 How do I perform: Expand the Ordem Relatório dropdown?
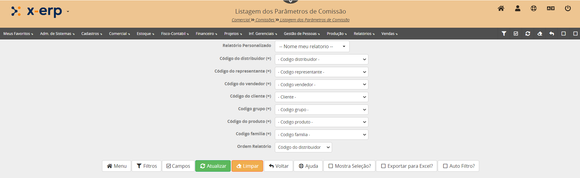coord(303,147)
